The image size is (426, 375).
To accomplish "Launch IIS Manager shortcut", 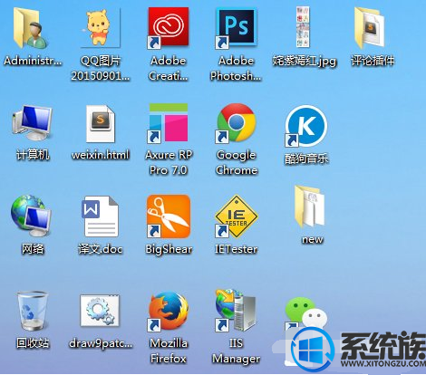I will point(236,311).
